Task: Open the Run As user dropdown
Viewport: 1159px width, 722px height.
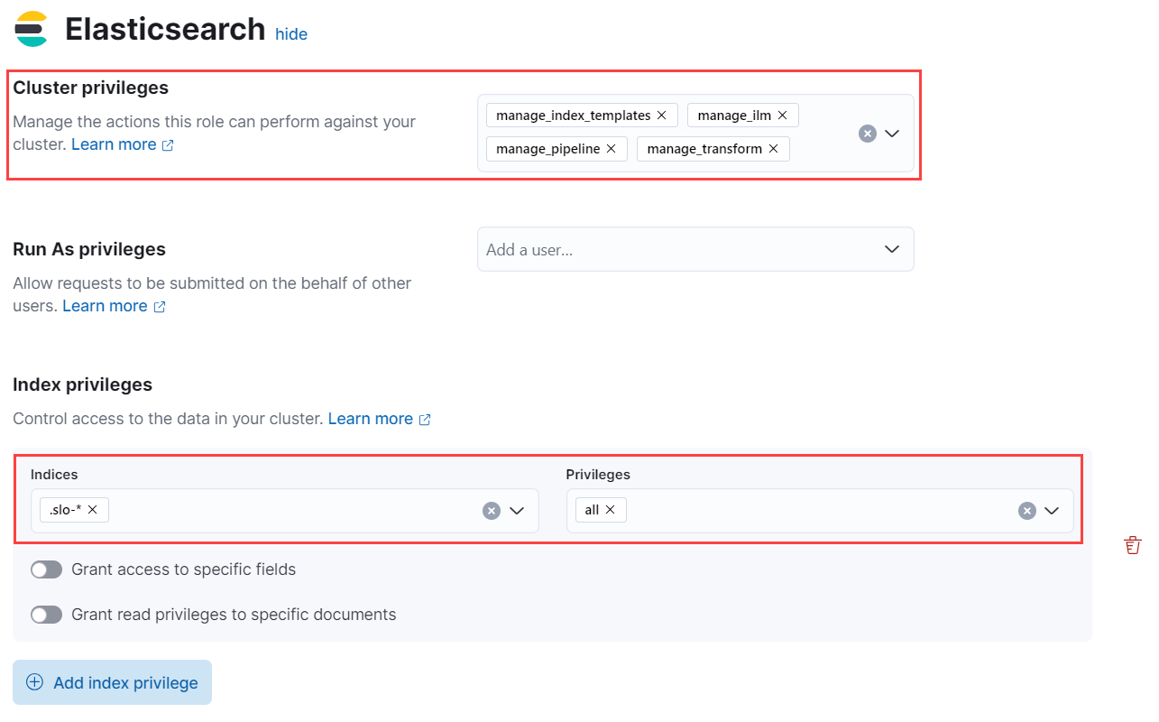Action: pos(892,249)
